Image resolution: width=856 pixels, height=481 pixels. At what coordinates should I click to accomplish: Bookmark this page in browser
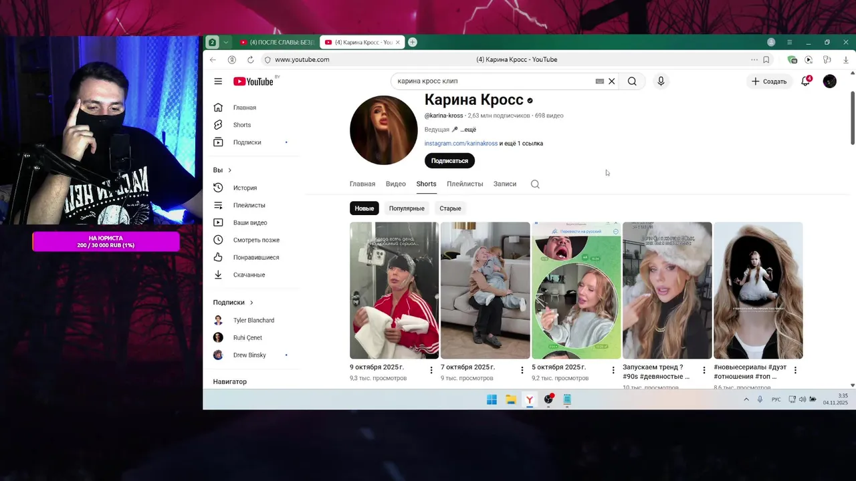(x=766, y=59)
